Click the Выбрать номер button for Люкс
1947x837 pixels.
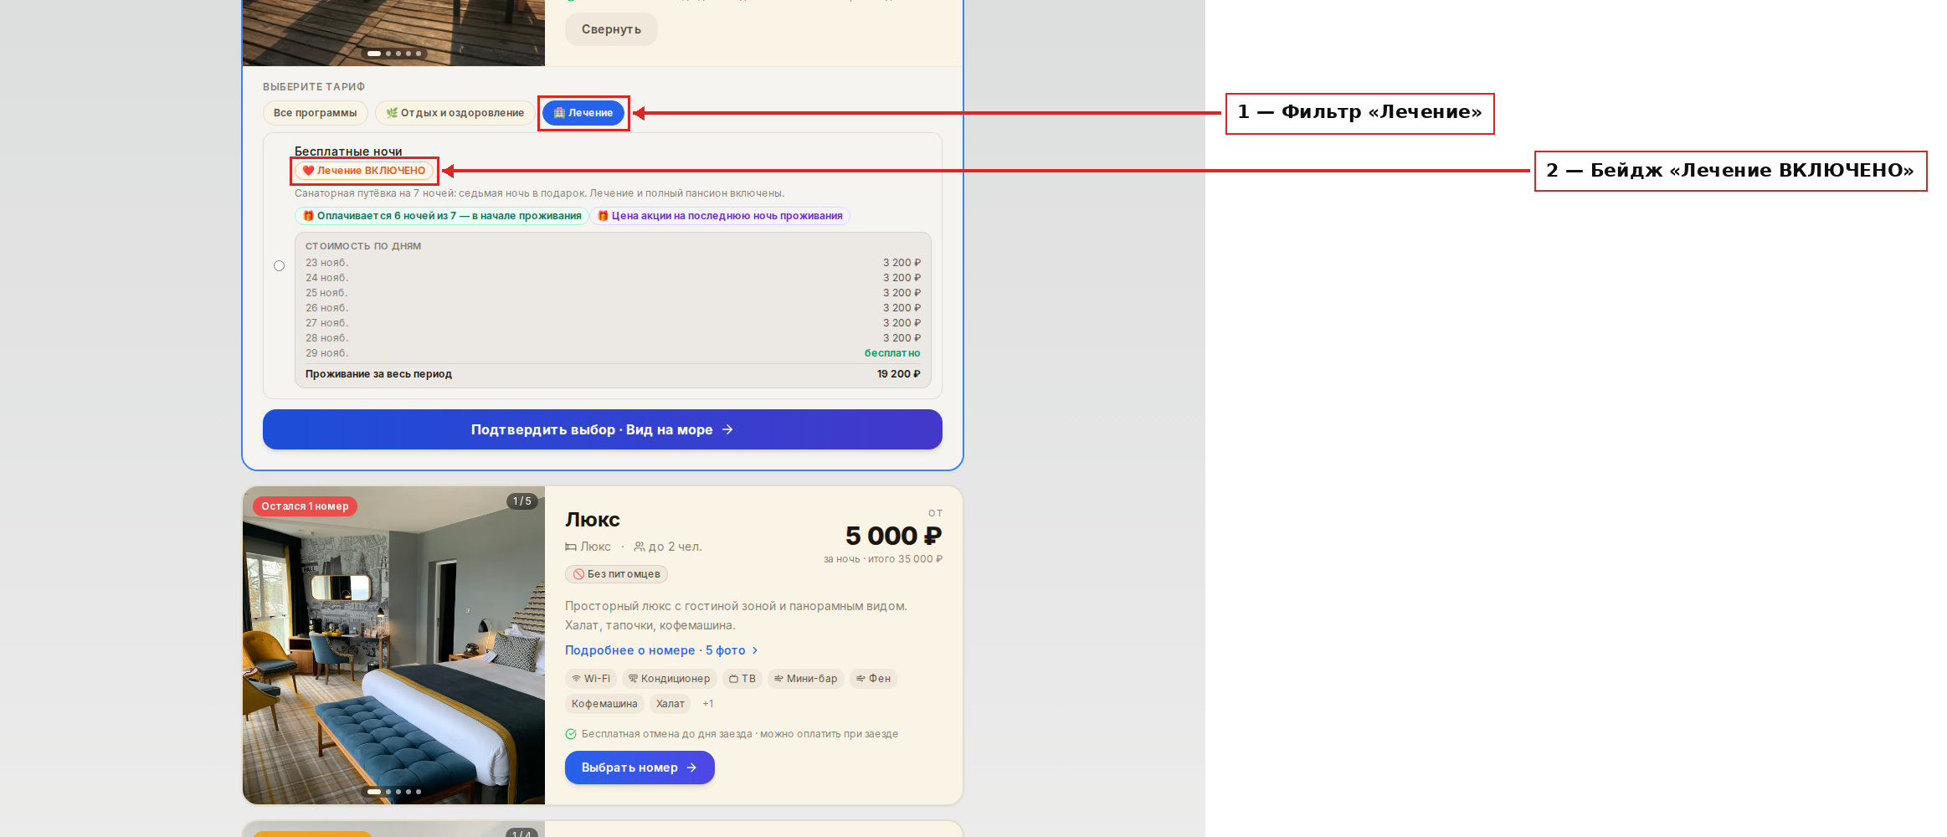(640, 768)
